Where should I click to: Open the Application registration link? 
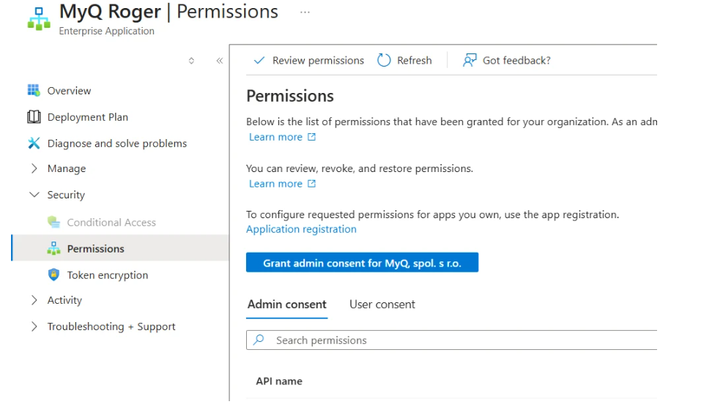coord(301,229)
